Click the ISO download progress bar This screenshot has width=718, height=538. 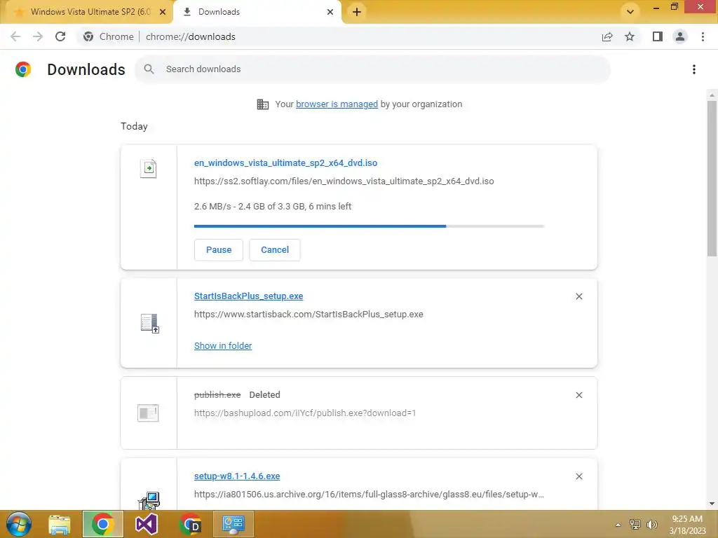pos(369,226)
